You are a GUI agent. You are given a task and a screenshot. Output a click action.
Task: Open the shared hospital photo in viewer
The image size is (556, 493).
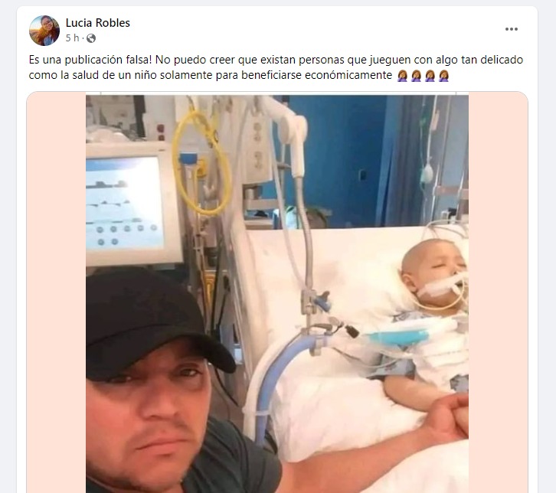(x=277, y=292)
